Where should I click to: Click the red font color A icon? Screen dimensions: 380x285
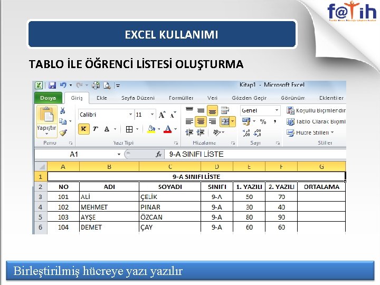click(167, 129)
